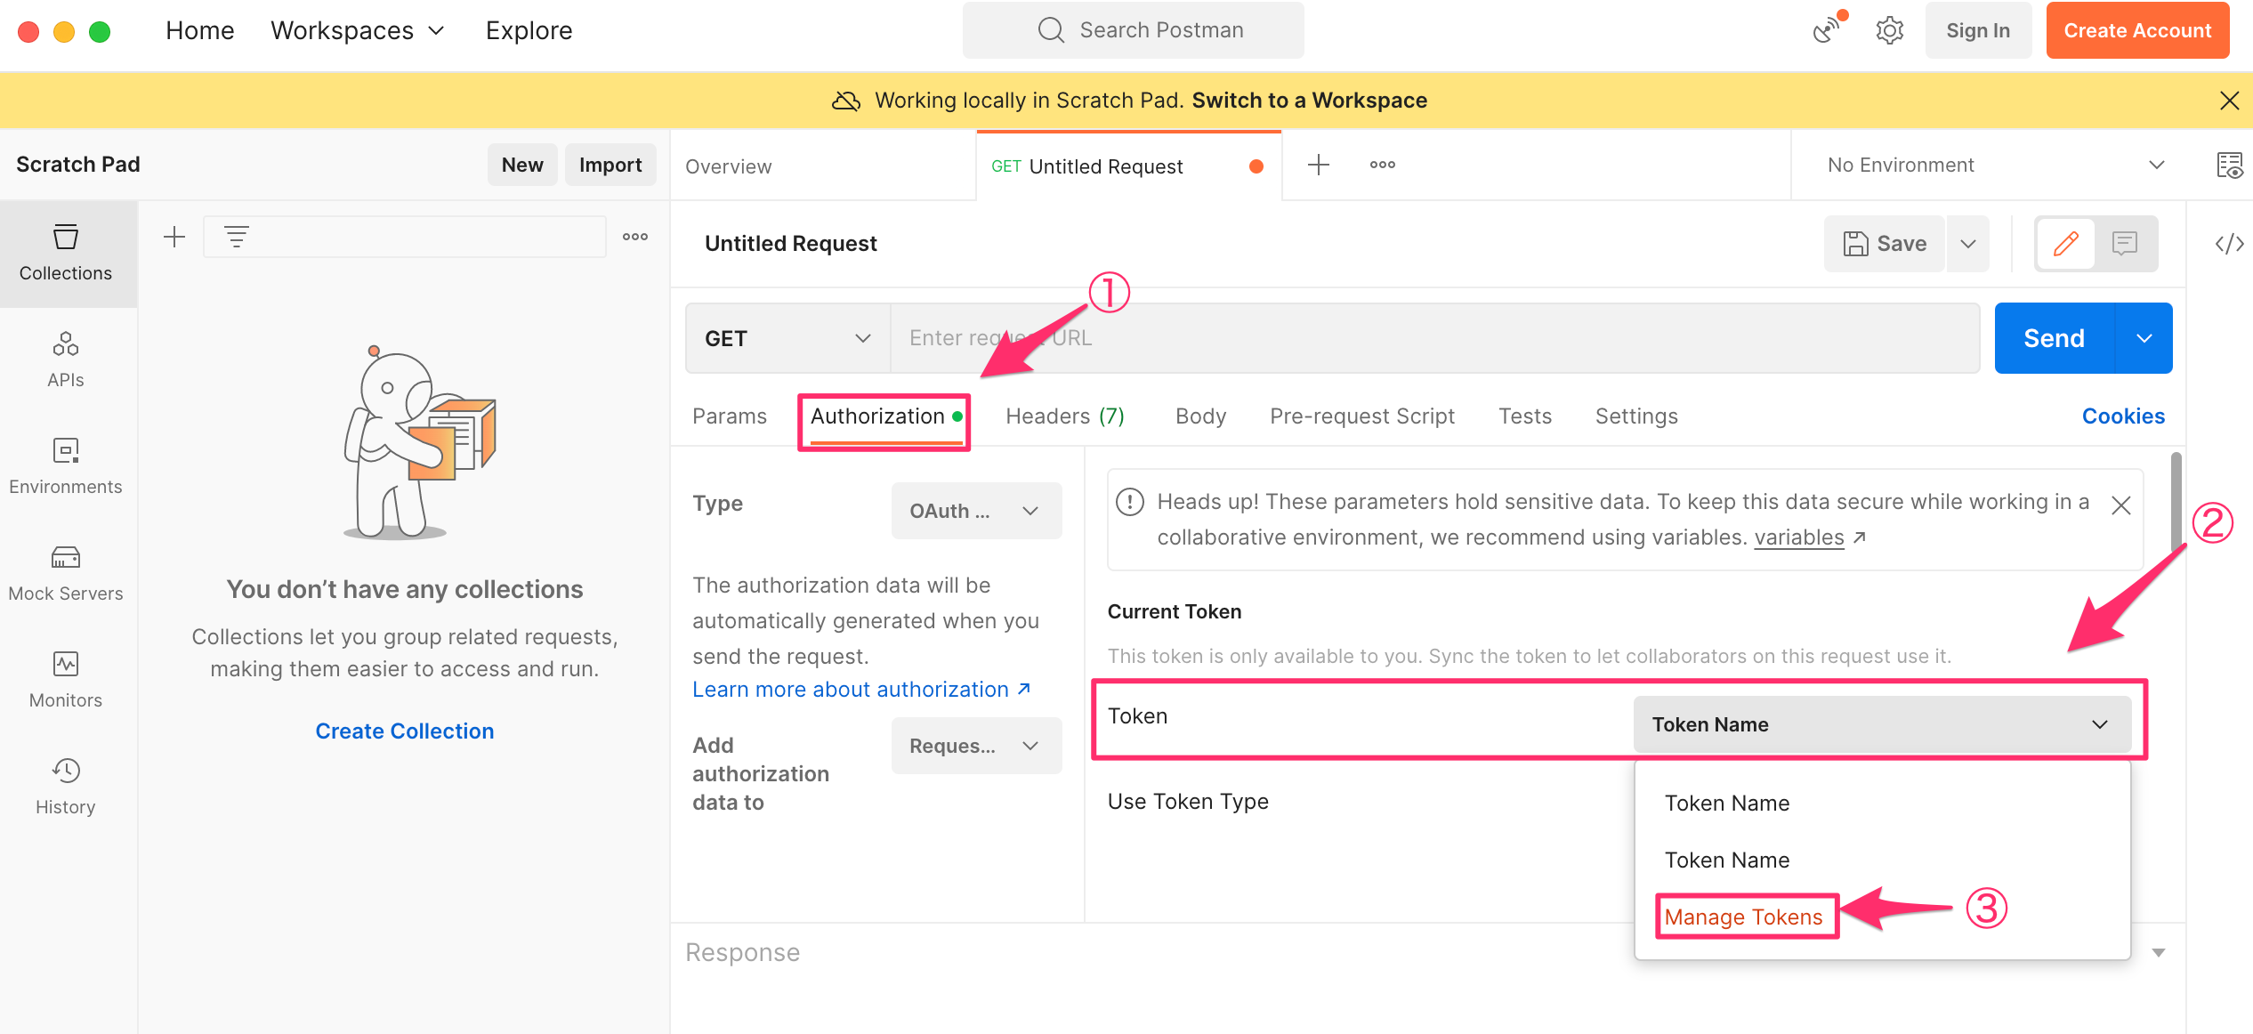2253x1034 pixels.
Task: Open the APIs sidebar panel
Action: tap(66, 360)
